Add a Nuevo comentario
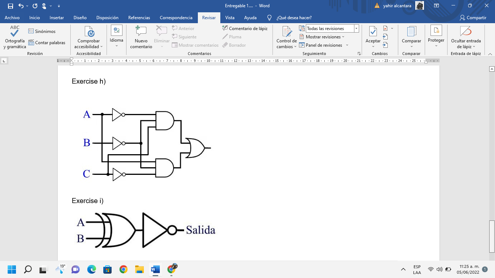This screenshot has height=278, width=495. [x=141, y=37]
